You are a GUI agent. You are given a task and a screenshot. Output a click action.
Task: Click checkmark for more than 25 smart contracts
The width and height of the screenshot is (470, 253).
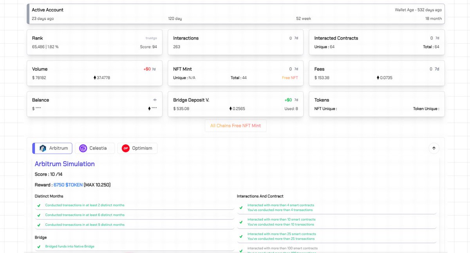tap(241, 237)
